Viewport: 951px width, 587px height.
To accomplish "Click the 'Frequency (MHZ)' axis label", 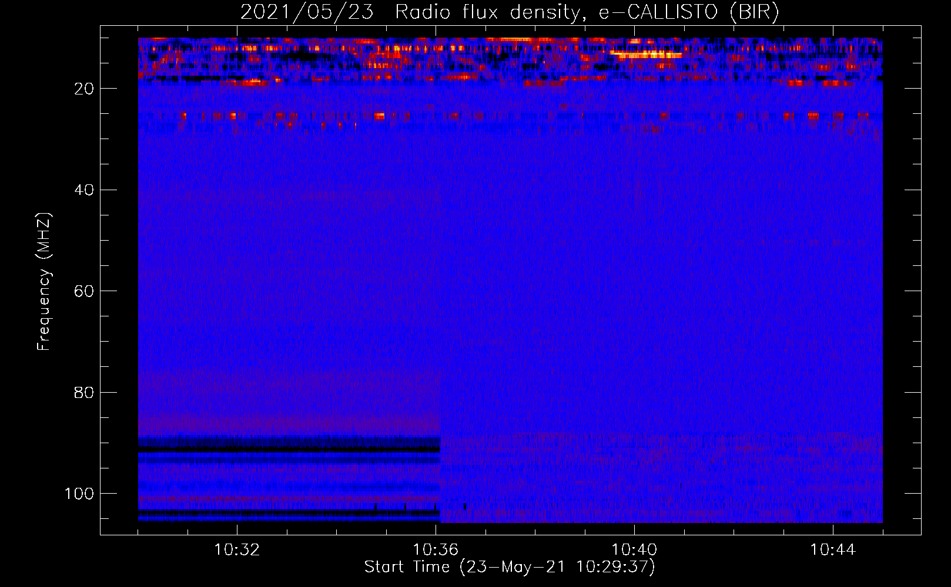I will tap(44, 282).
